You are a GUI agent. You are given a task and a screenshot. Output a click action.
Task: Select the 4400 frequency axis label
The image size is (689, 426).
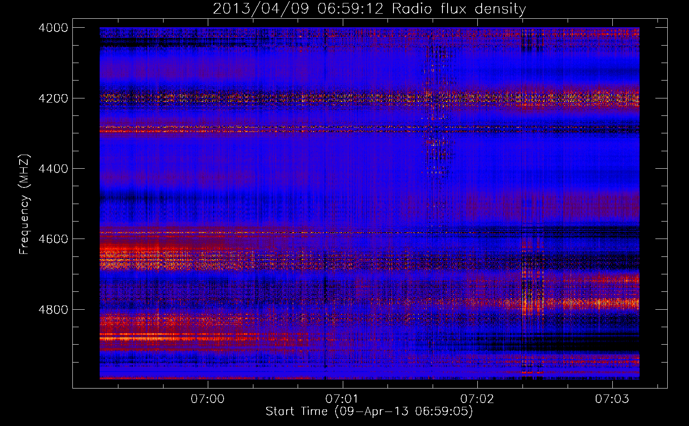(53, 169)
